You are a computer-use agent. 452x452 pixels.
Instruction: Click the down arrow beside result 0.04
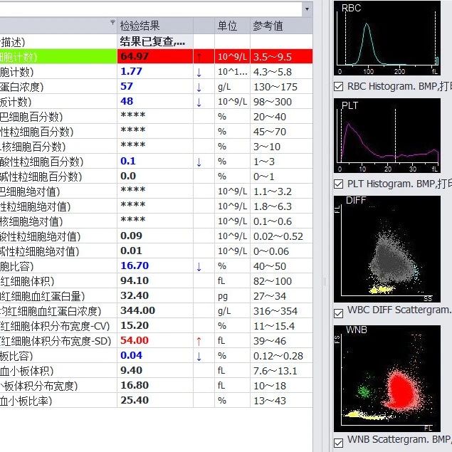(199, 356)
